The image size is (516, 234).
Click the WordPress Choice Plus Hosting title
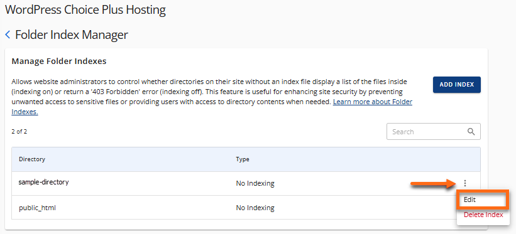[x=85, y=10]
